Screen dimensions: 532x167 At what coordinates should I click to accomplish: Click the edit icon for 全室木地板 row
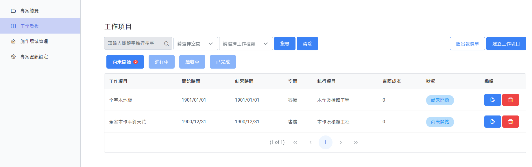tap(492, 100)
